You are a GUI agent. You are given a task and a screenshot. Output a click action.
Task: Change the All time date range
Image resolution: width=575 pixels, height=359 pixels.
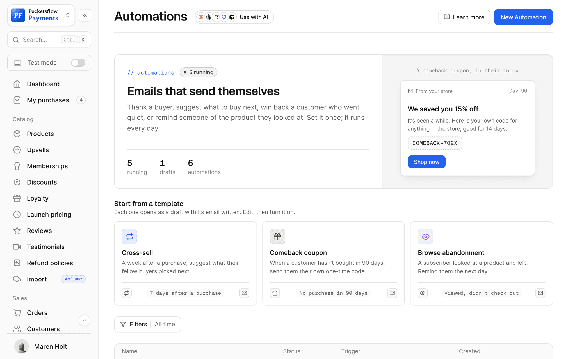point(165,324)
